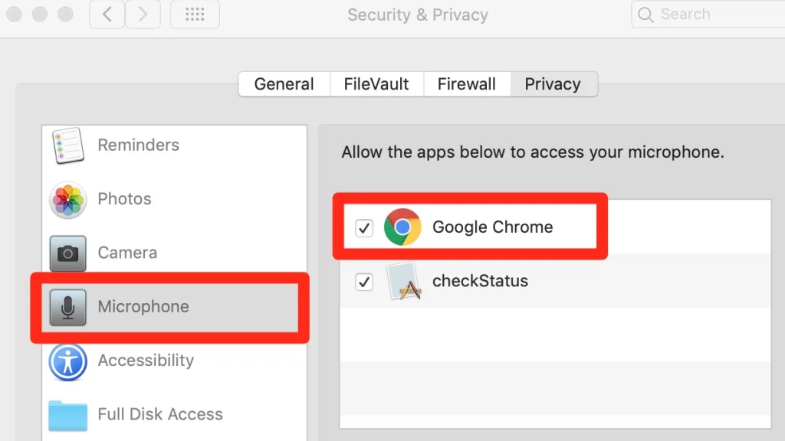The width and height of the screenshot is (785, 441).
Task: Go back with the left chevron button
Action: click(x=107, y=15)
